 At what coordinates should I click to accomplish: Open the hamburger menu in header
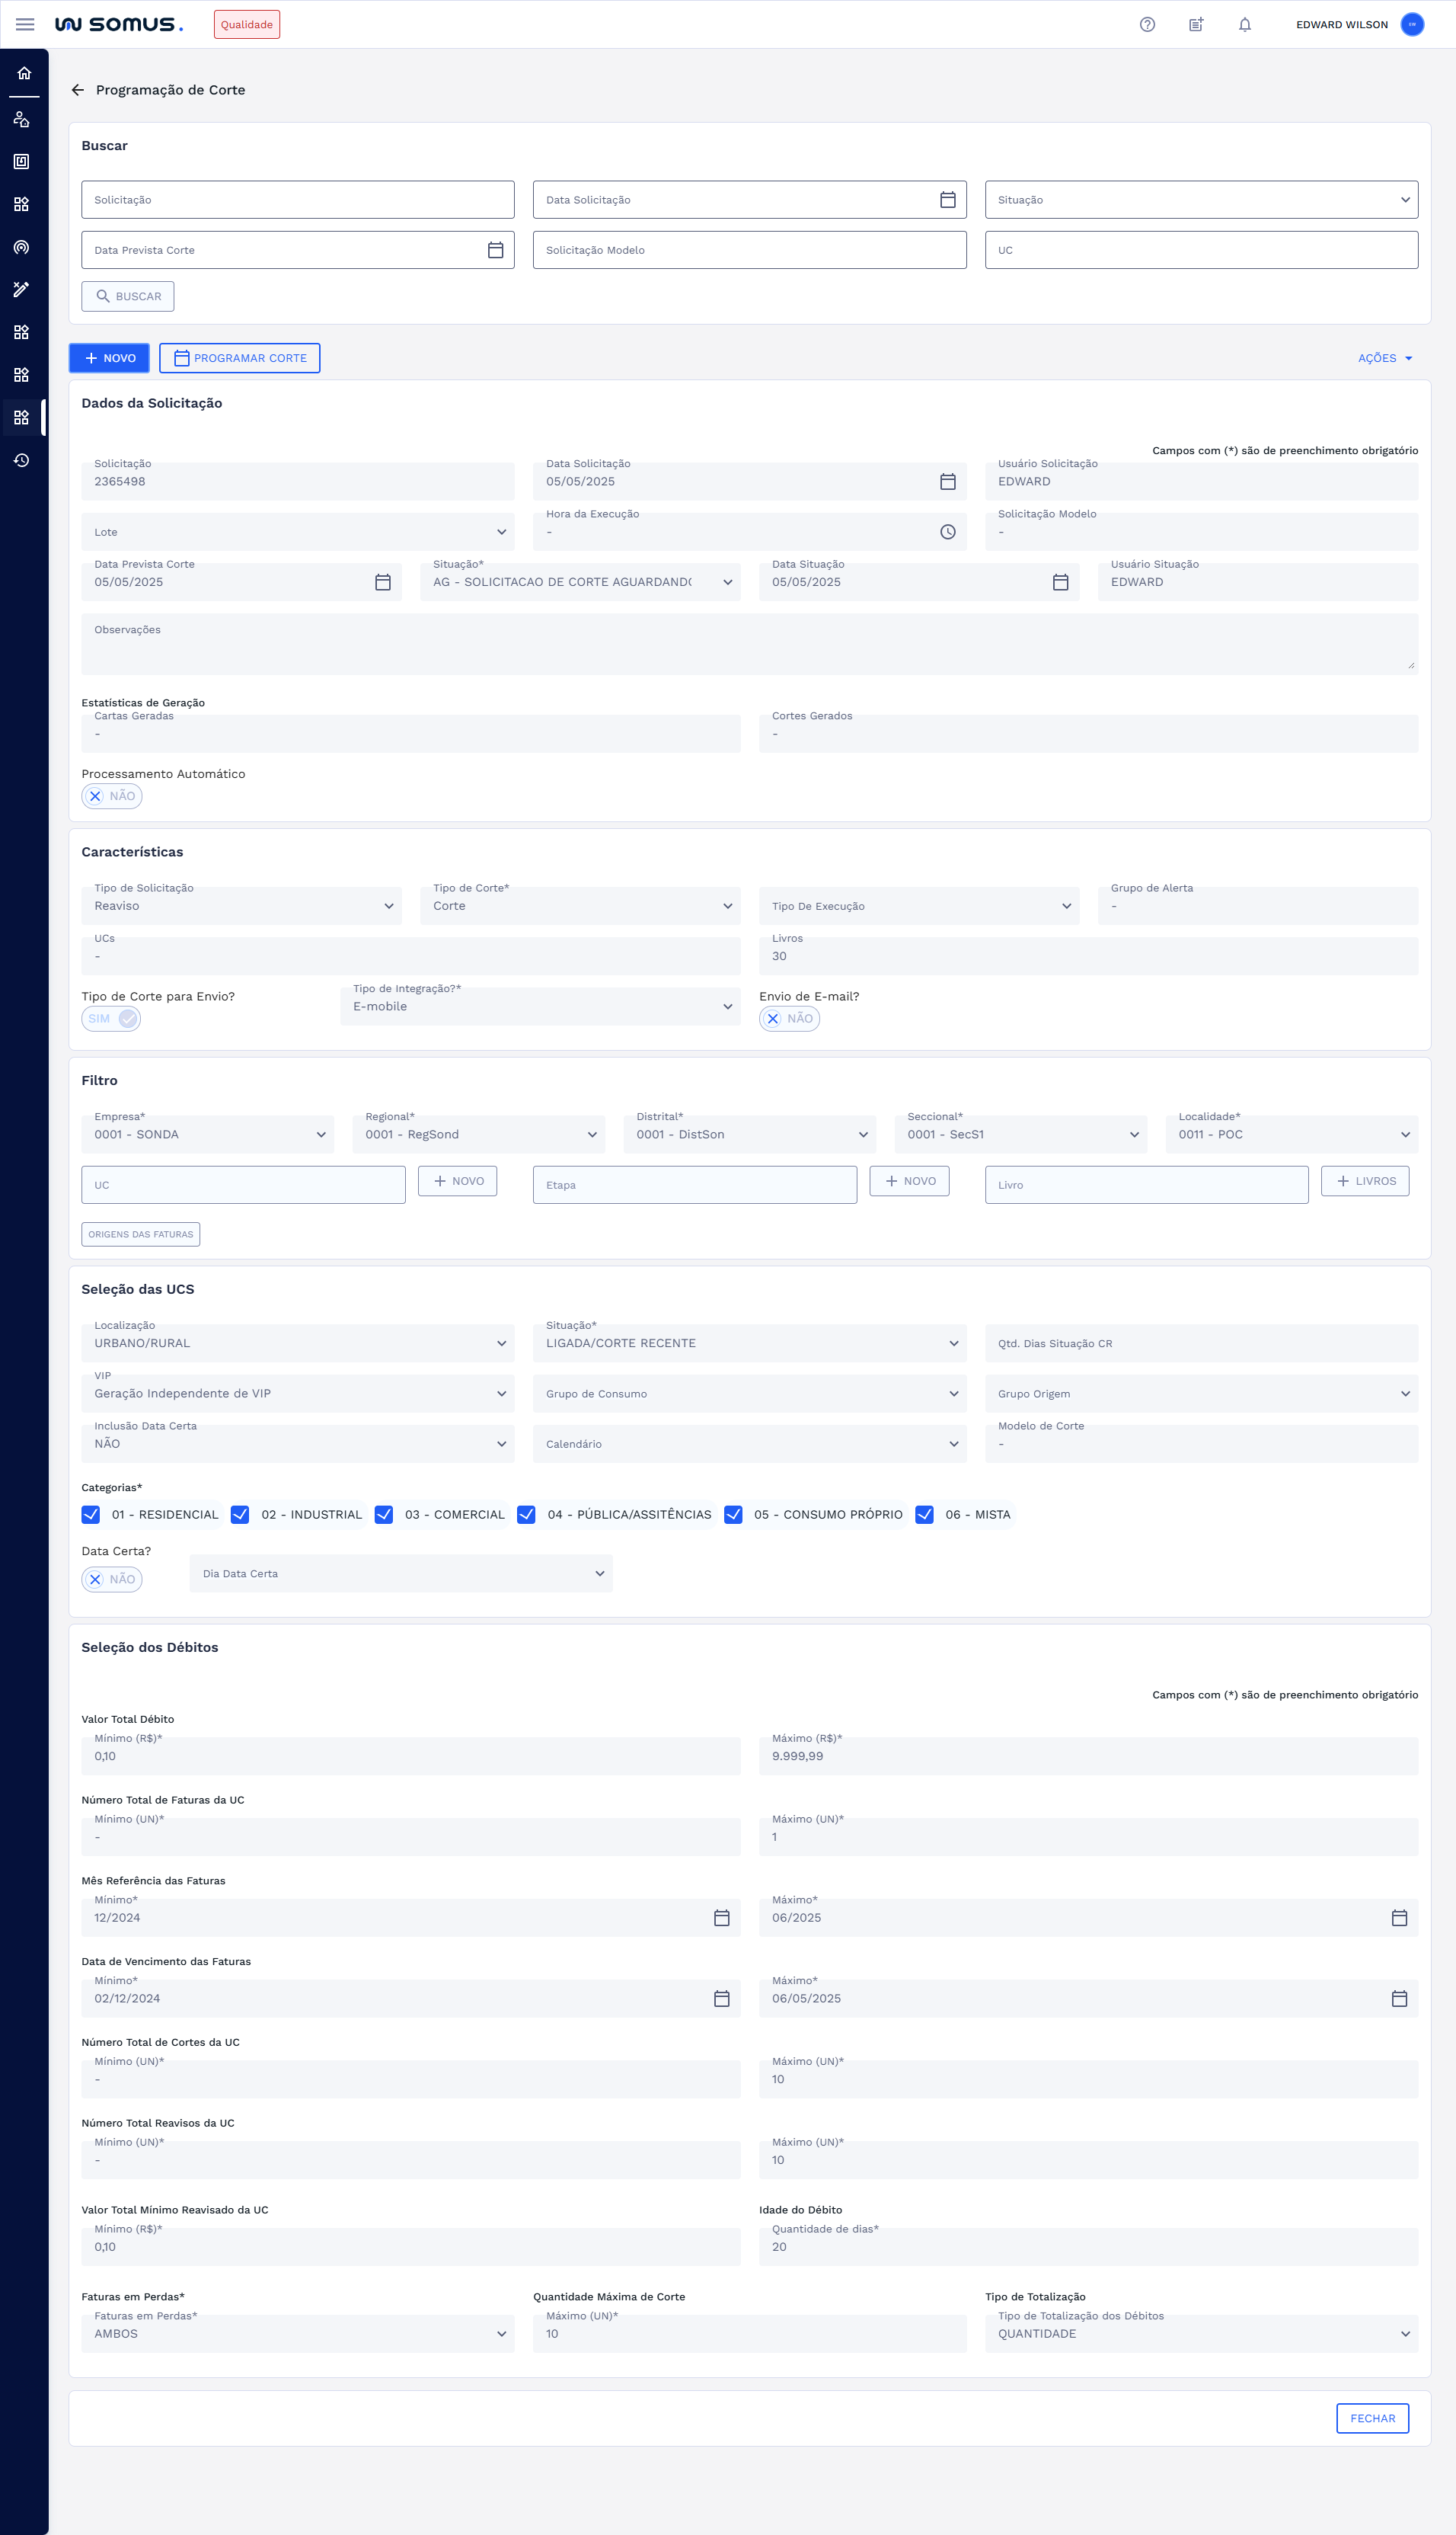(25, 24)
